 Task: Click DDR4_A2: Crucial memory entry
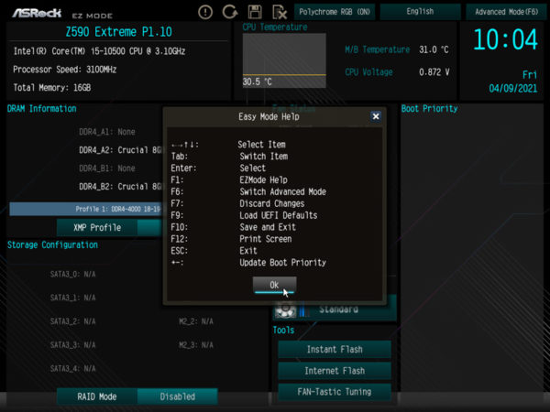tap(120, 150)
